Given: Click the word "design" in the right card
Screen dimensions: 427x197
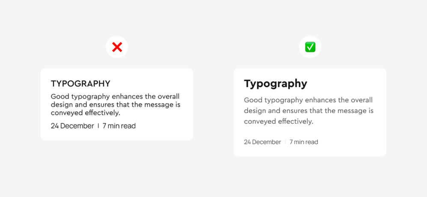Looking at the screenshot, I should point(255,111).
